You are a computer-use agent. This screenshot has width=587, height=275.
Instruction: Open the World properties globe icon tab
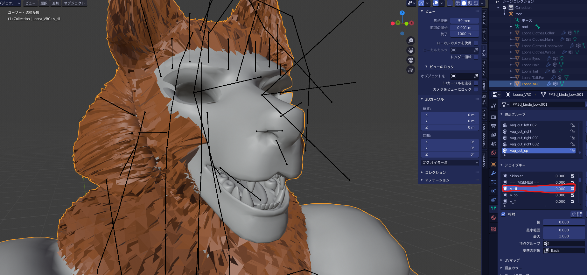click(493, 153)
